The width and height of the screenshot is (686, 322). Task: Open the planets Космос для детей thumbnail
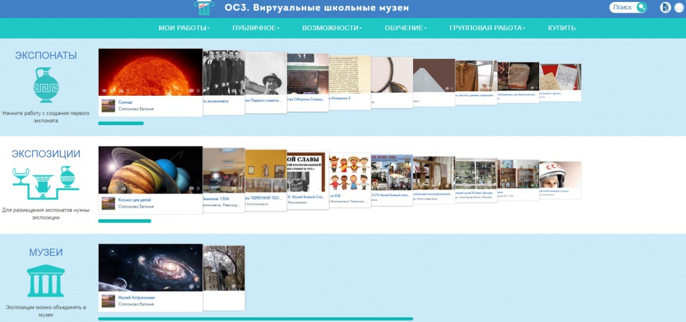click(x=150, y=170)
